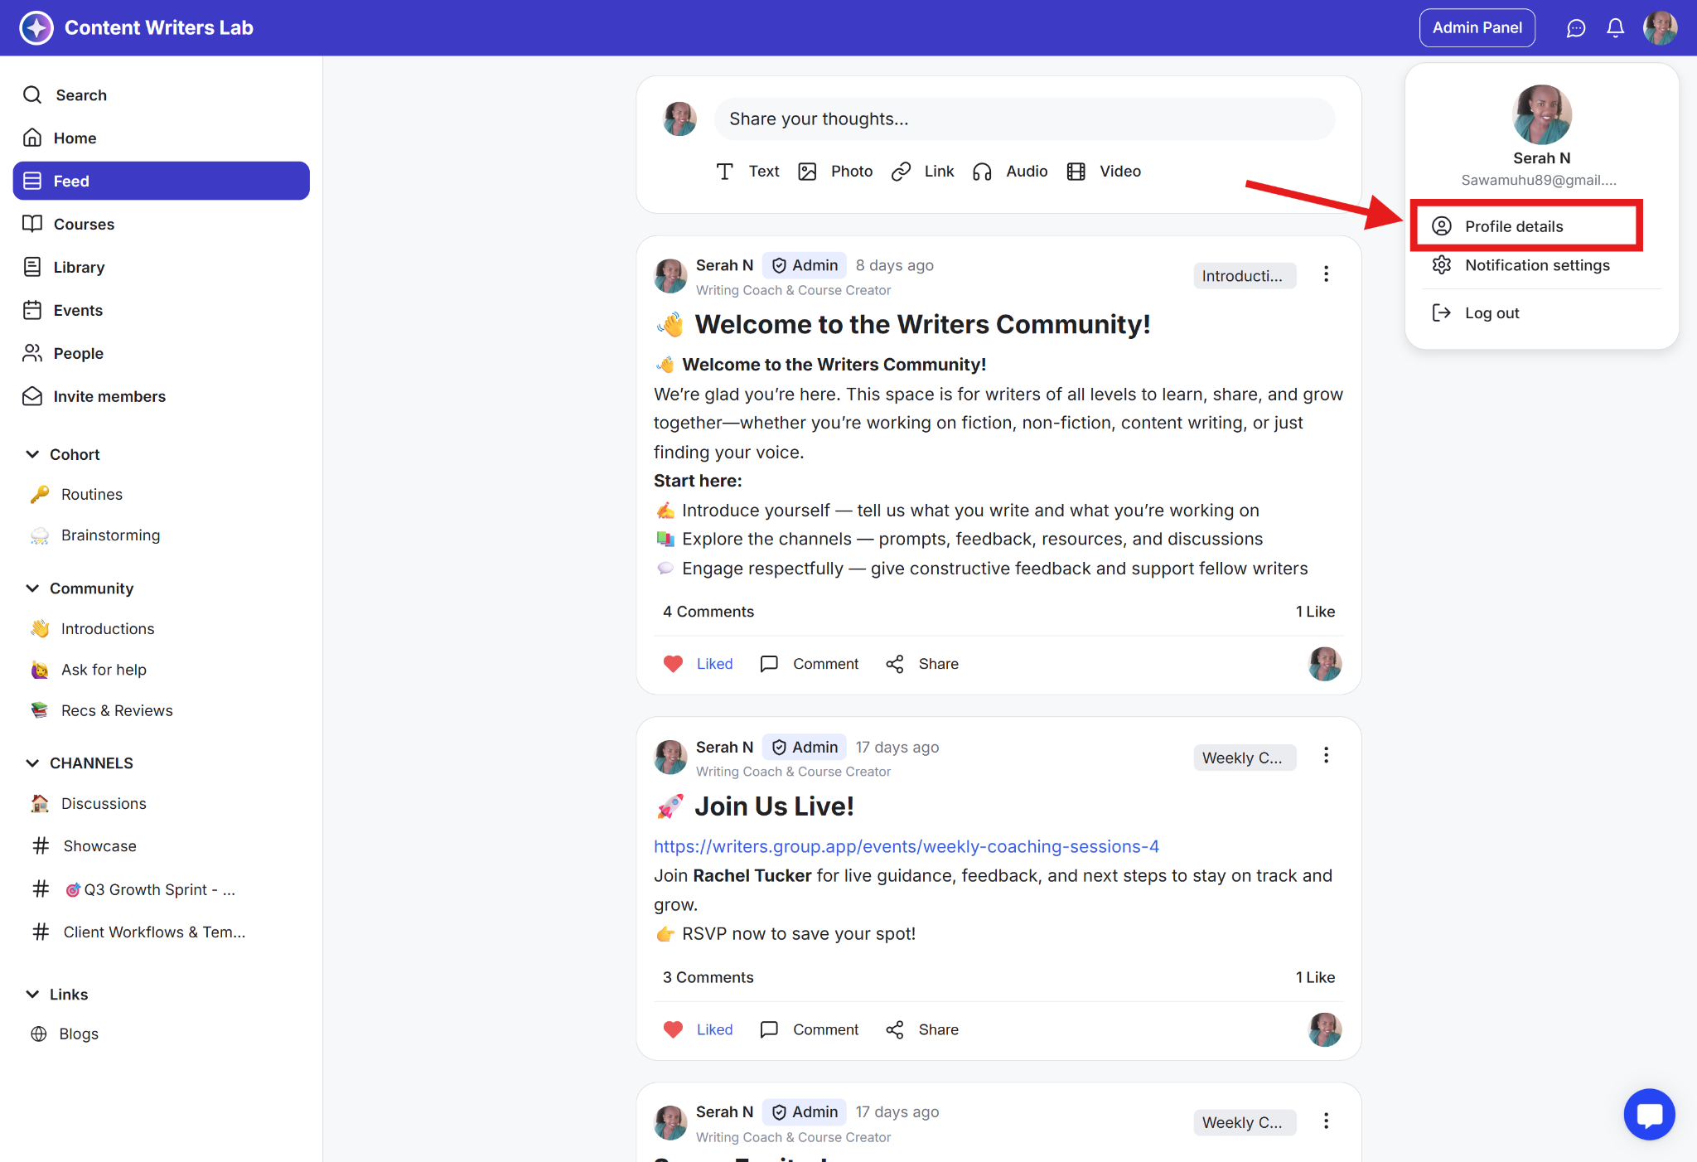Open the Admin Panel button
Viewport: 1697px width, 1162px height.
click(x=1477, y=28)
